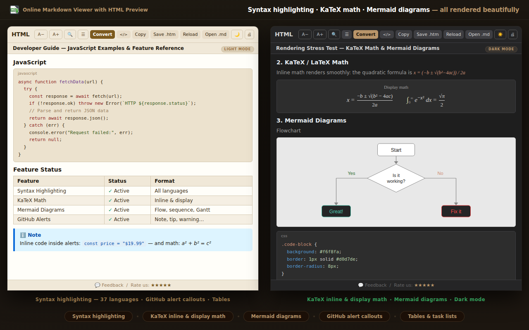Toggle dark mode using the moon icon
Screen dimensions: 529x330
(237, 34)
